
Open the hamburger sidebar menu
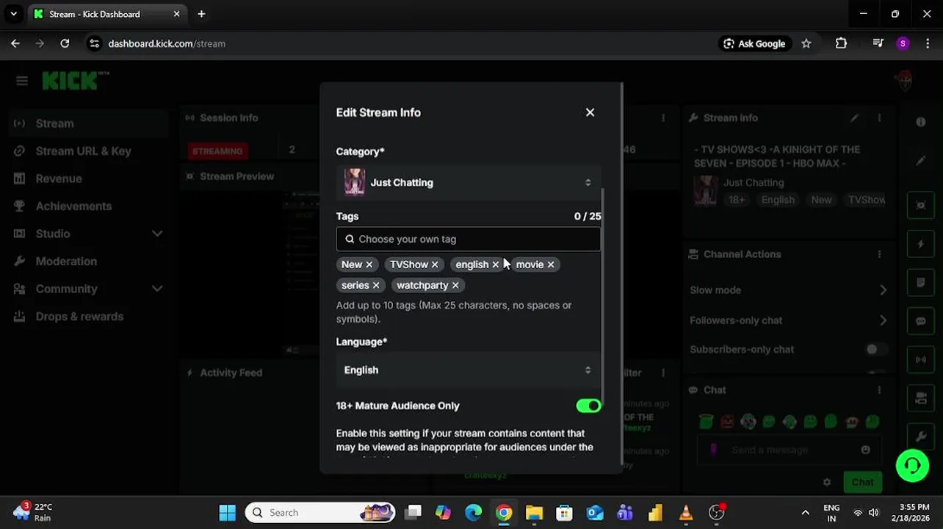pos(22,81)
